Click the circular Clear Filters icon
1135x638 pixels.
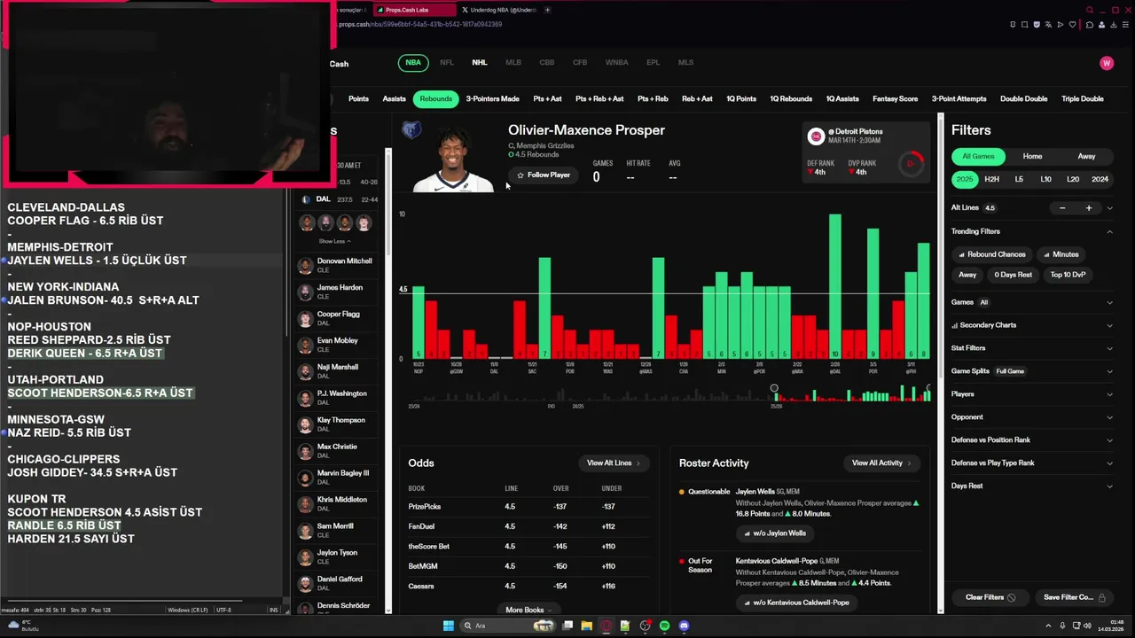1011,597
